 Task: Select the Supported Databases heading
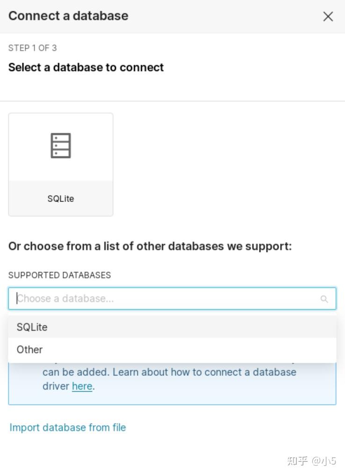(59, 275)
